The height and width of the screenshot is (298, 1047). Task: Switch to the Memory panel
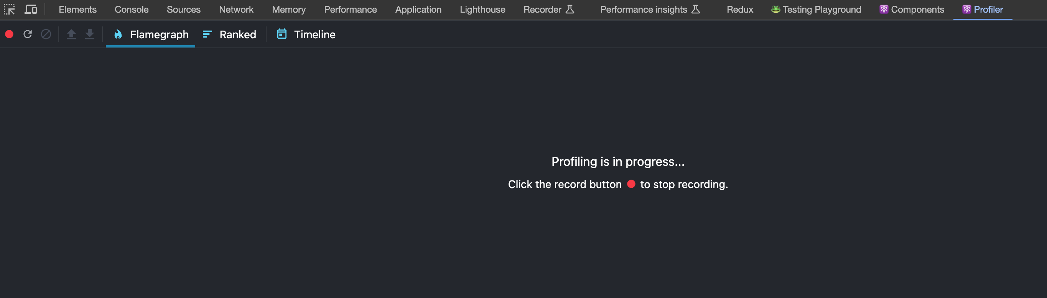(x=288, y=9)
